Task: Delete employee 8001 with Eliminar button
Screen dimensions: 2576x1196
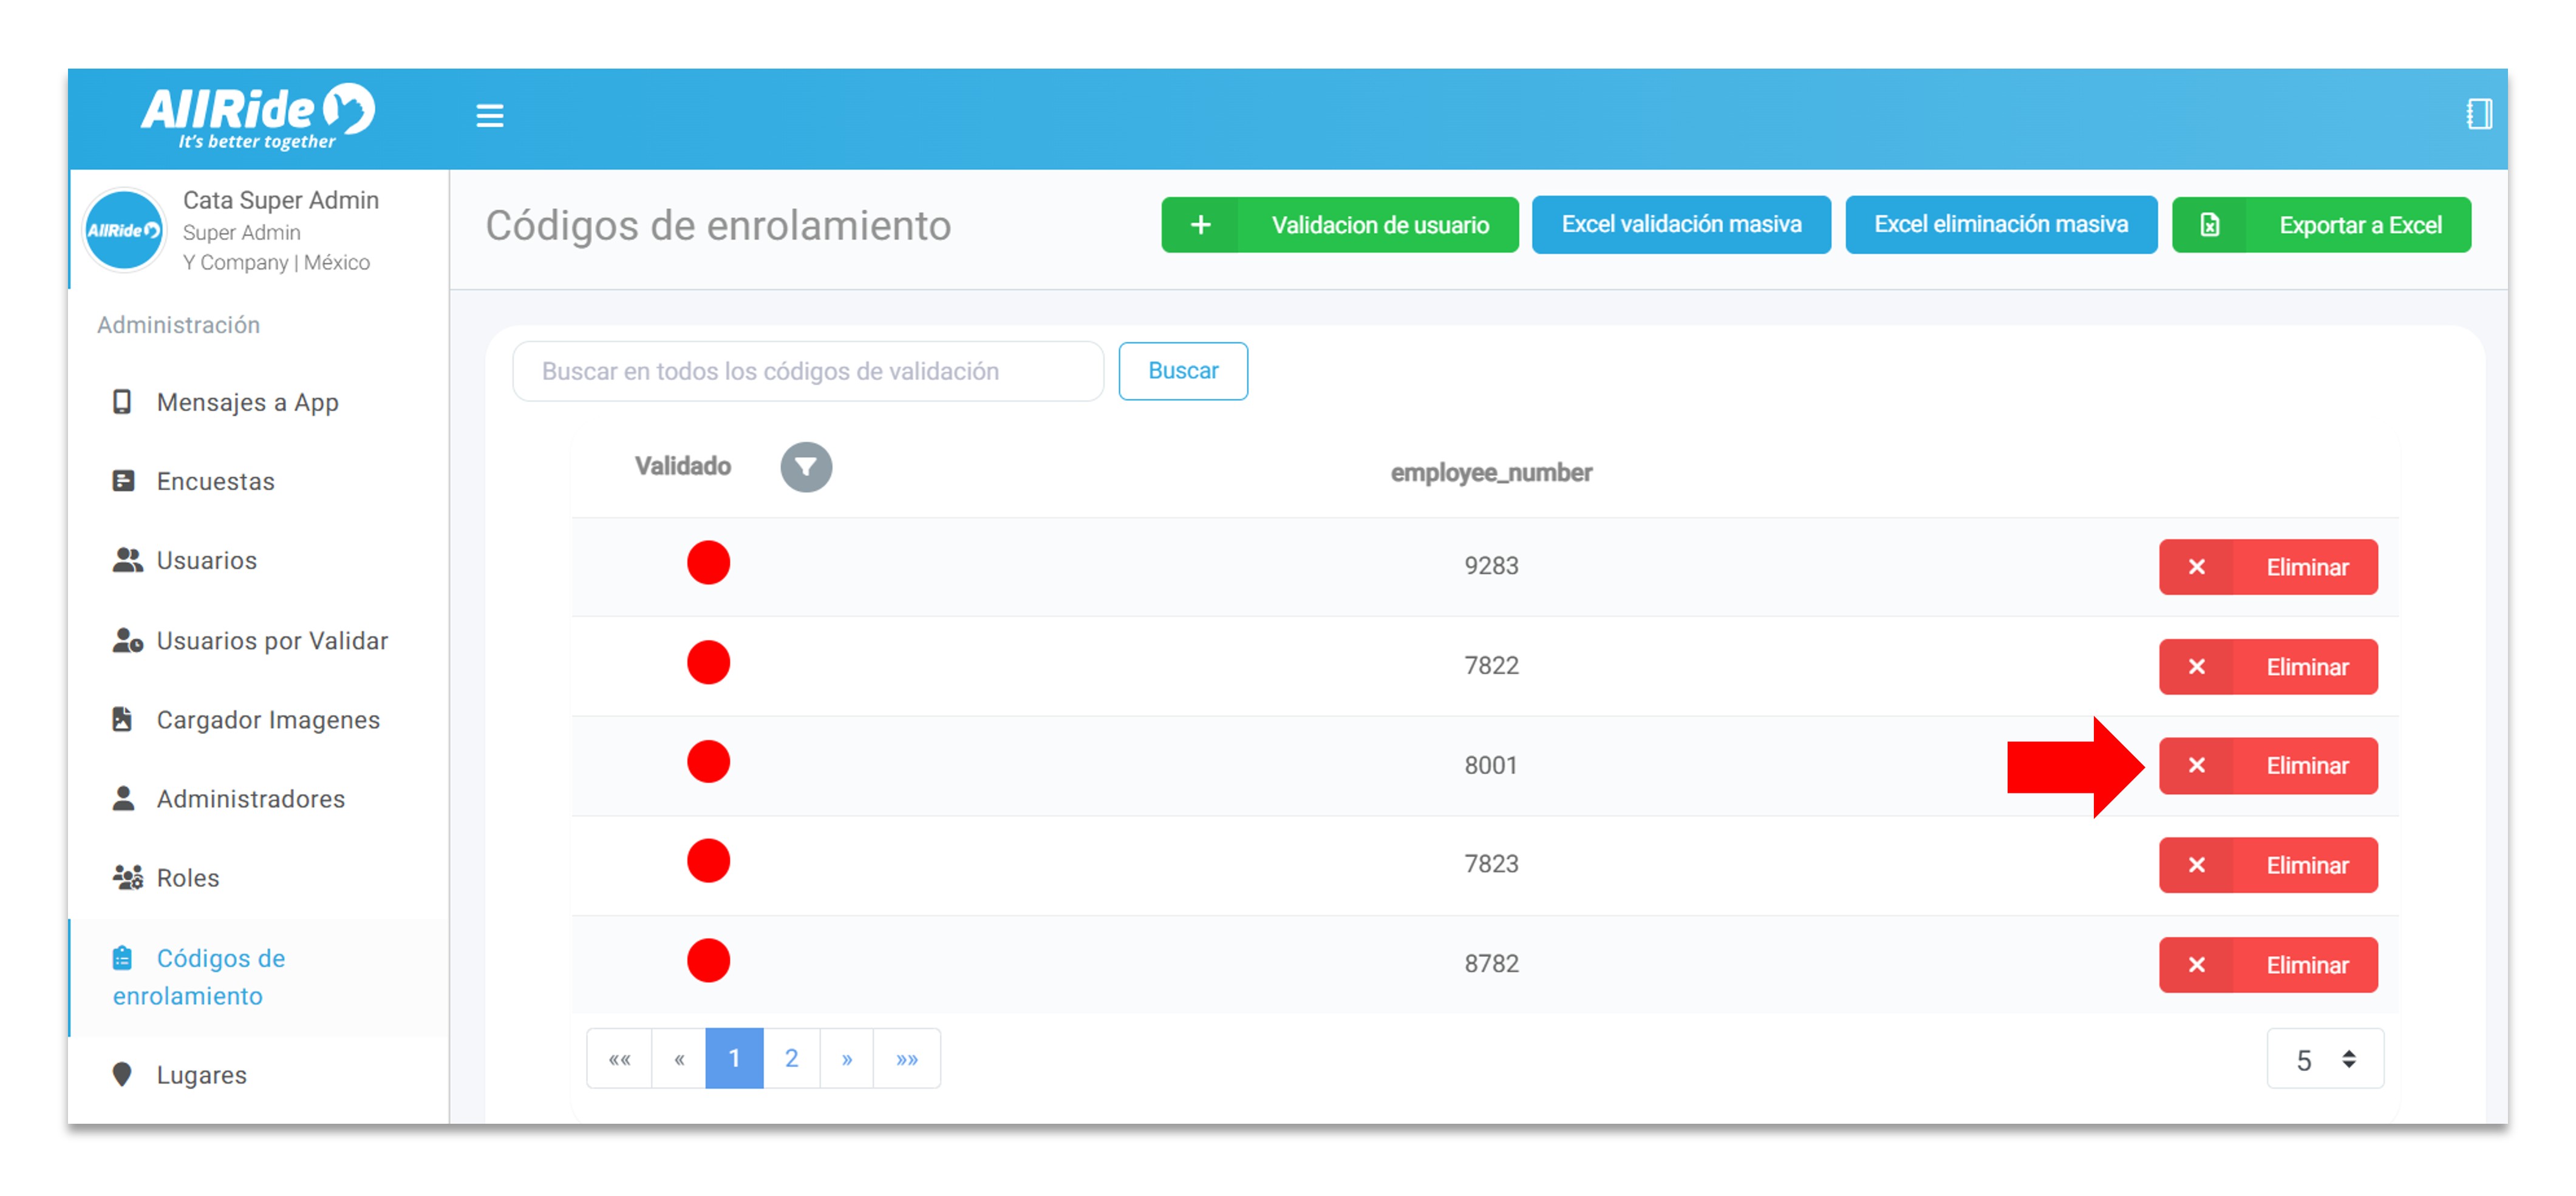Action: [x=2267, y=766]
